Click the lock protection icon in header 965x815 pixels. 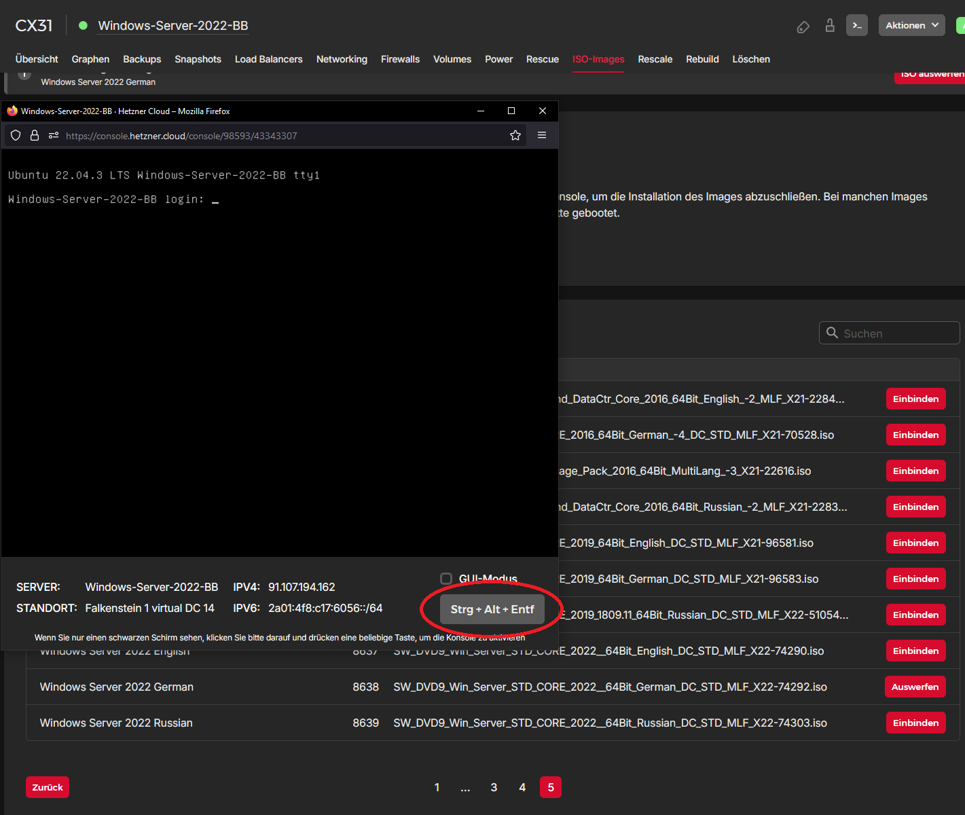(830, 26)
